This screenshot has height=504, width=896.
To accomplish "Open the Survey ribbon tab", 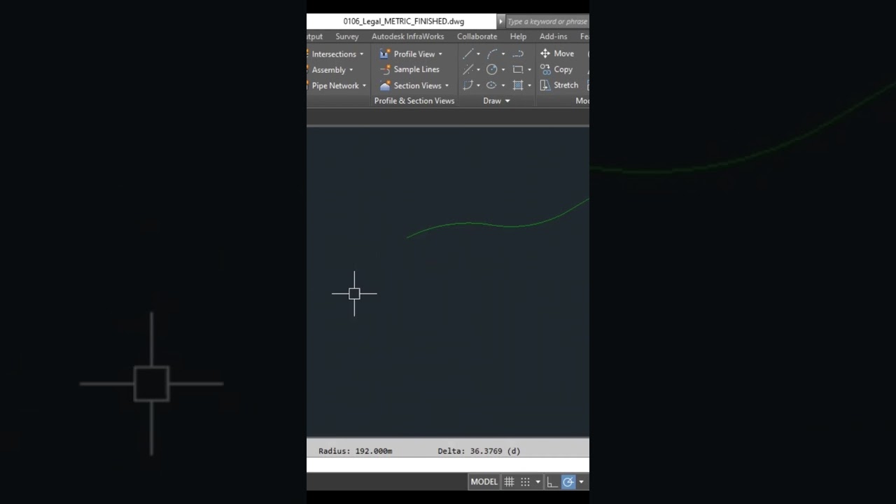I will point(347,36).
